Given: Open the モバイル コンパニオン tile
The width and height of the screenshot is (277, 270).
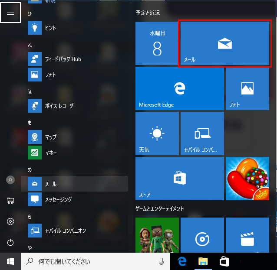Looking at the screenshot, I should click(x=202, y=133).
